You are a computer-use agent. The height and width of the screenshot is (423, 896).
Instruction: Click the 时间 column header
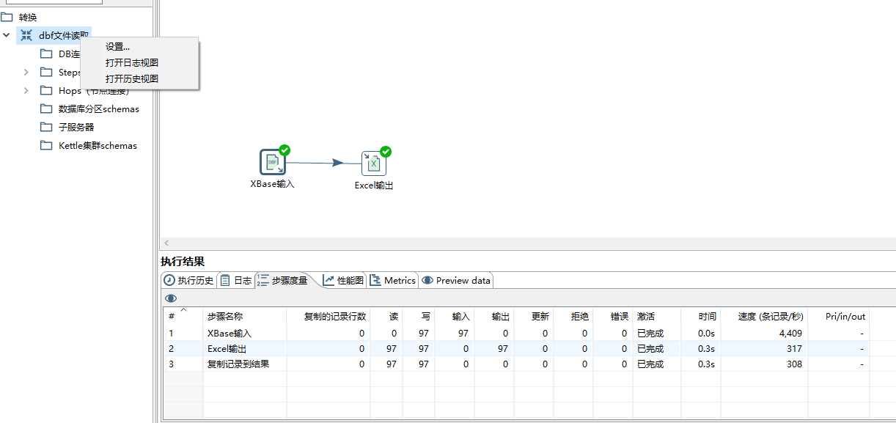(699, 317)
